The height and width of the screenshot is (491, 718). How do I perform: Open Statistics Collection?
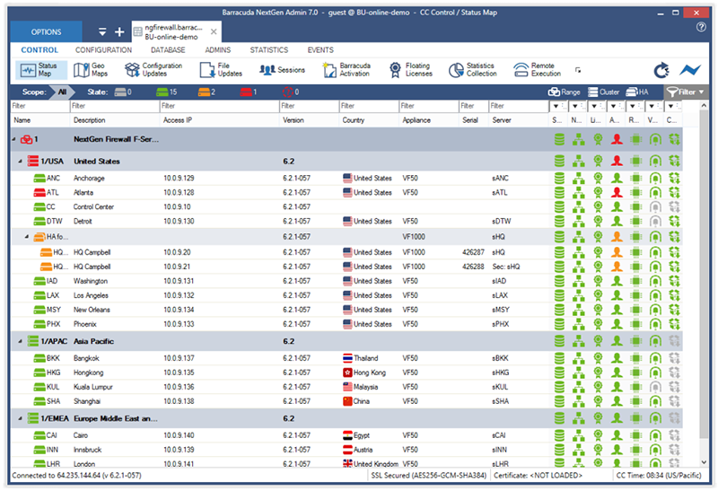[473, 70]
